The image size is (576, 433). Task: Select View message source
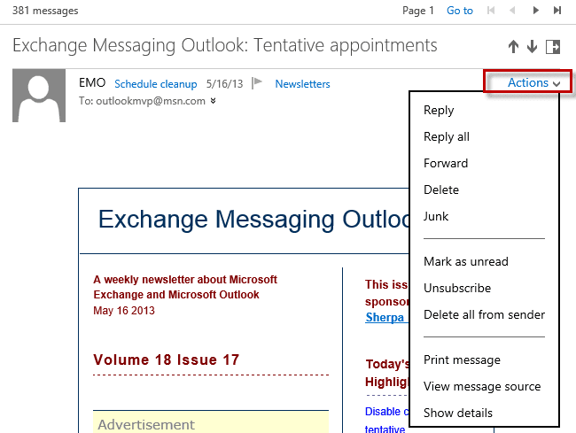tap(482, 386)
